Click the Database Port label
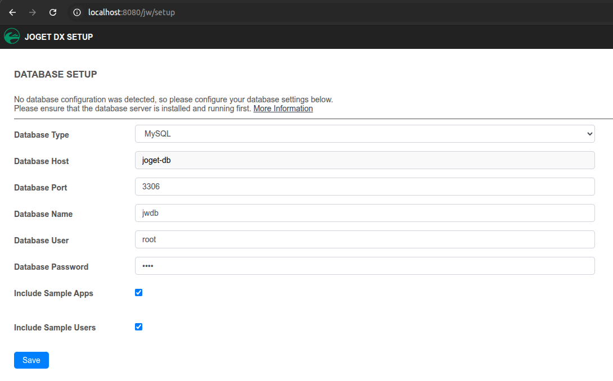 pos(40,188)
